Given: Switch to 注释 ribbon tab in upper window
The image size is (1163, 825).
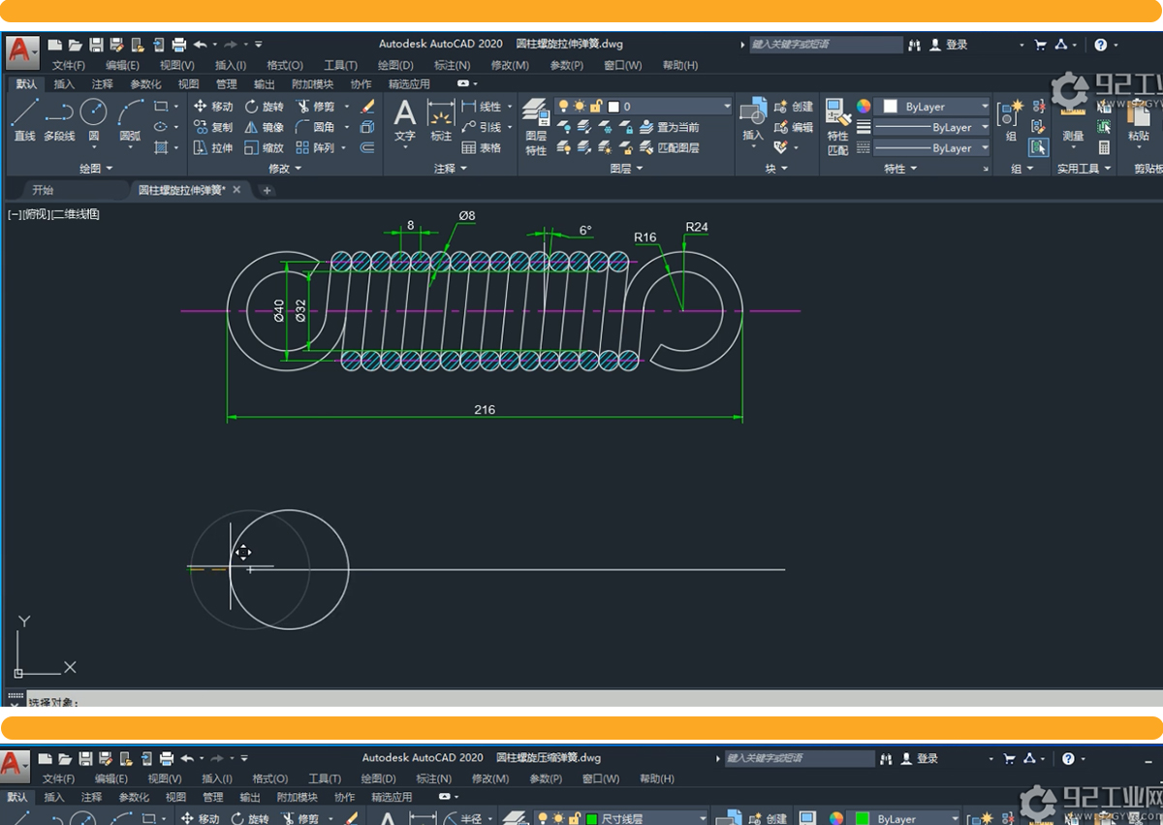Looking at the screenshot, I should click(102, 84).
